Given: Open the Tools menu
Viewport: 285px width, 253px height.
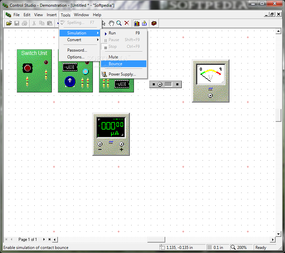Looking at the screenshot, I should [65, 15].
